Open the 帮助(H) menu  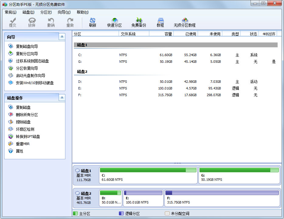[82, 12]
